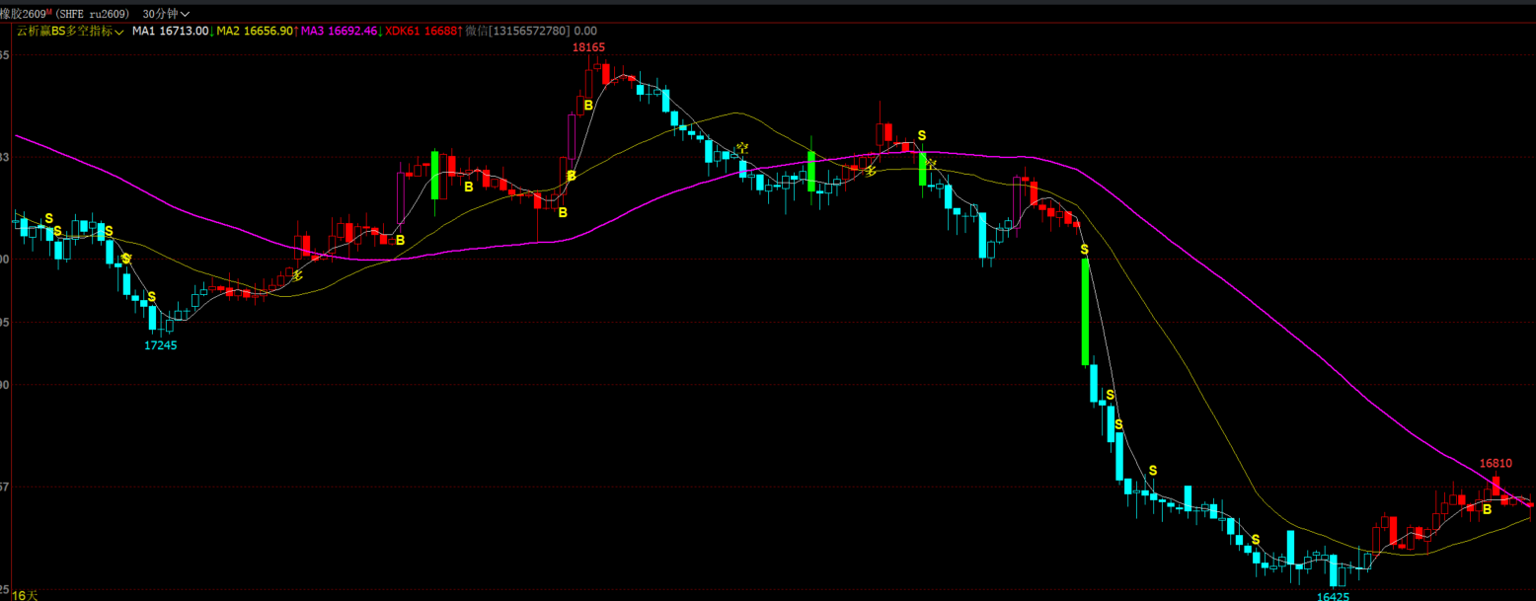Click the 橡胶2609 contract title
1536x601 pixels.
[x=26, y=14]
